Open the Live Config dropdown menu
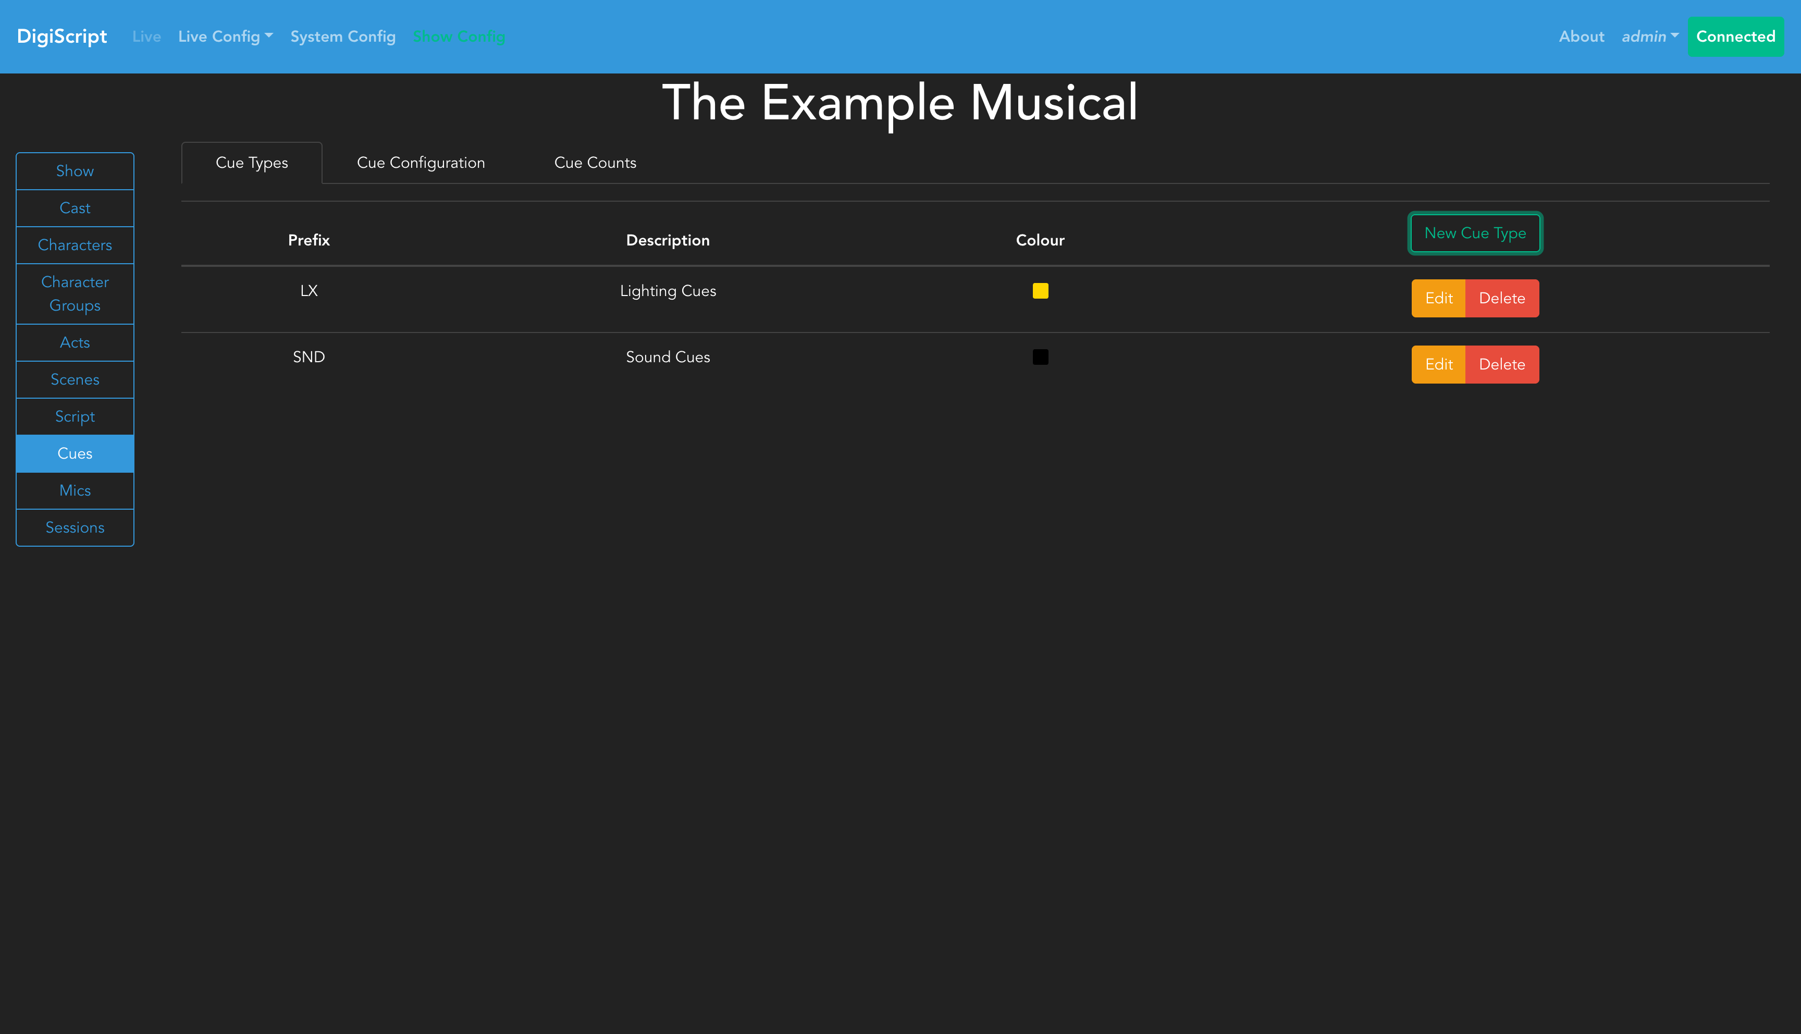The width and height of the screenshot is (1801, 1034). pyautogui.click(x=225, y=36)
